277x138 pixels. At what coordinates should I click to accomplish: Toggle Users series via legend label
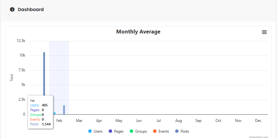coord(98,131)
